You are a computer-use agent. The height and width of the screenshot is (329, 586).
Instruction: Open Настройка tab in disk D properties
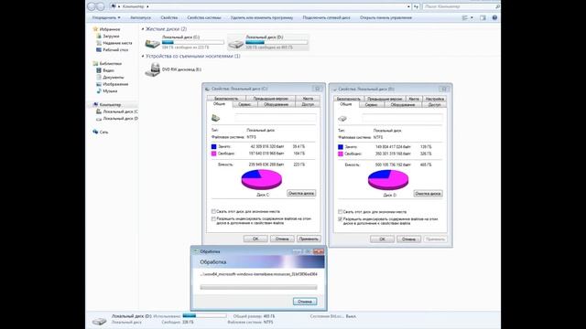click(x=435, y=99)
